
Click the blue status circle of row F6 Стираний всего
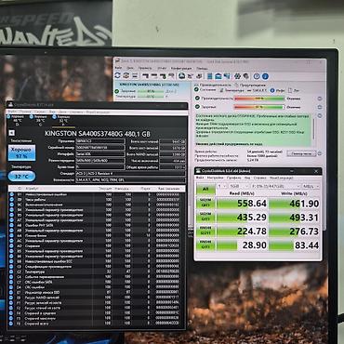(12, 324)
